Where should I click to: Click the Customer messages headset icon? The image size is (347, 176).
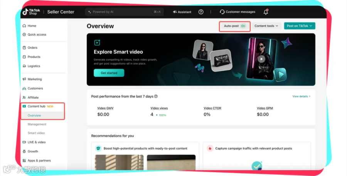pos(222,12)
